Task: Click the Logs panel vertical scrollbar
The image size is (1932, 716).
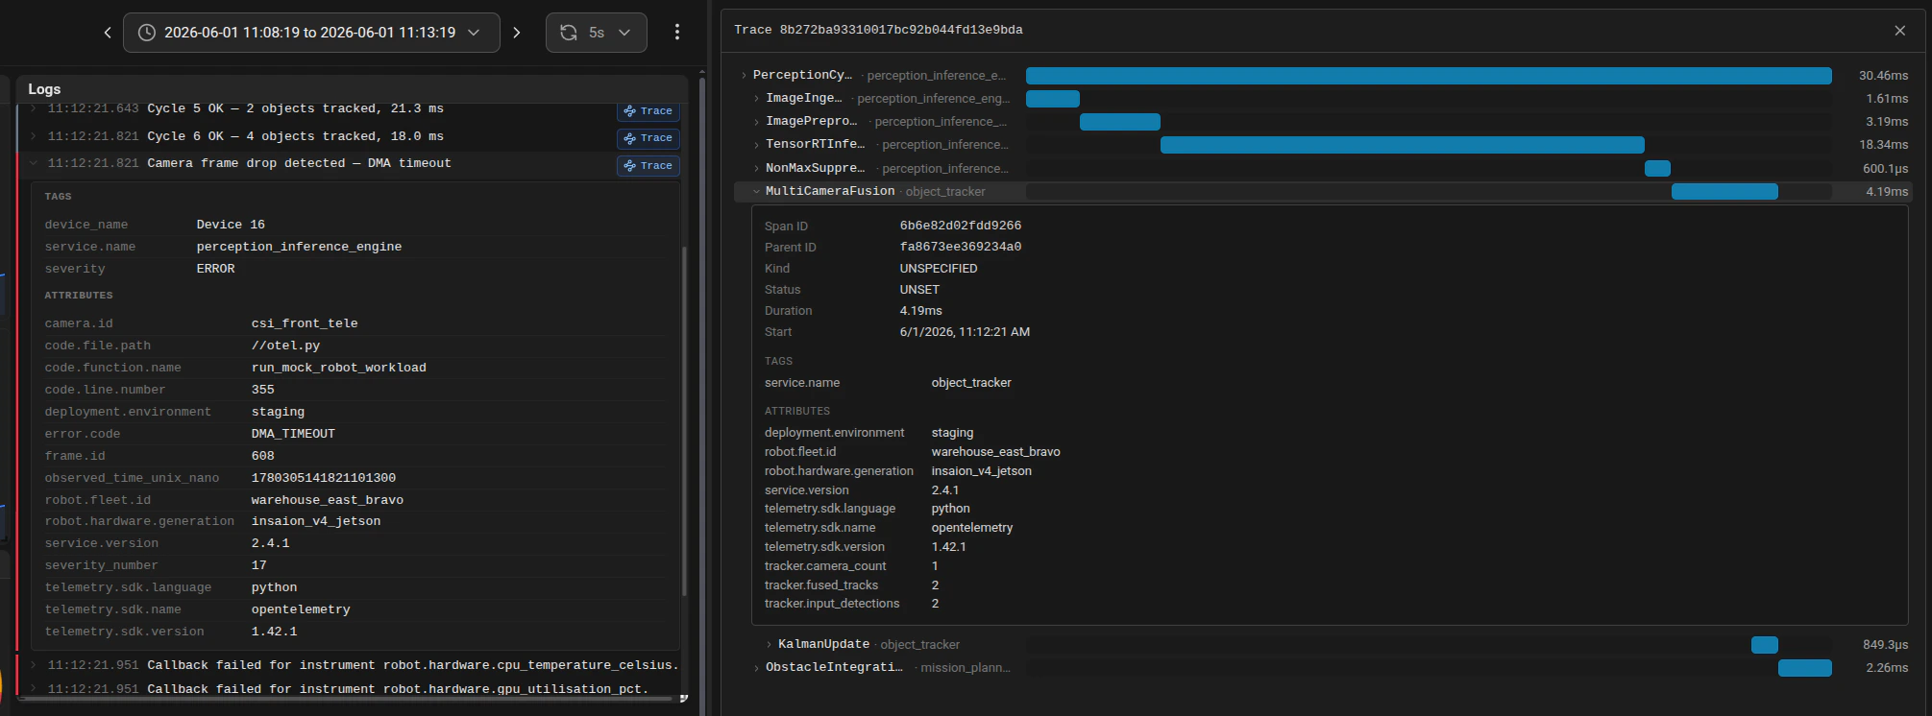Action: pyautogui.click(x=684, y=422)
